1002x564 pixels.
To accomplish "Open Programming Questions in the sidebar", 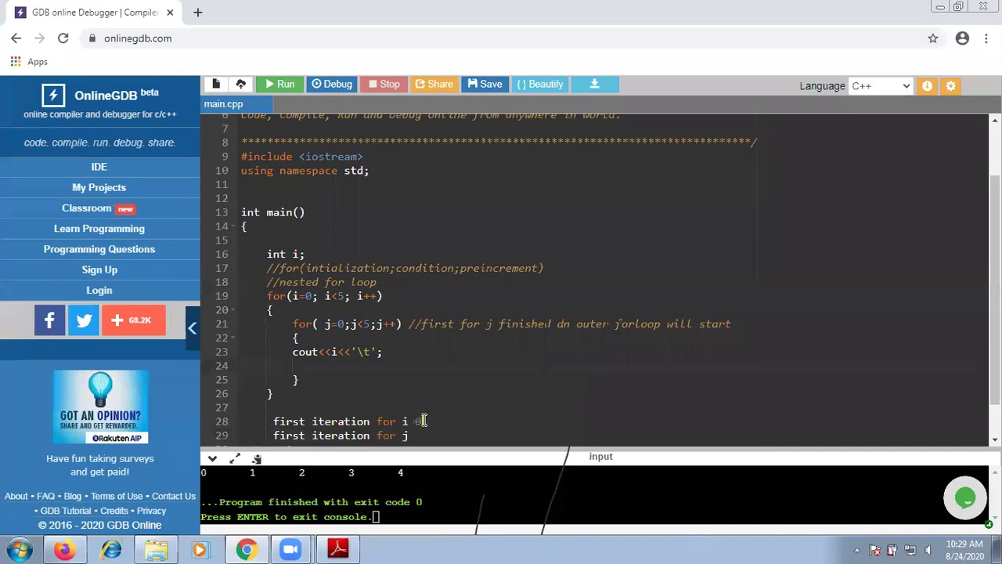I will [99, 249].
